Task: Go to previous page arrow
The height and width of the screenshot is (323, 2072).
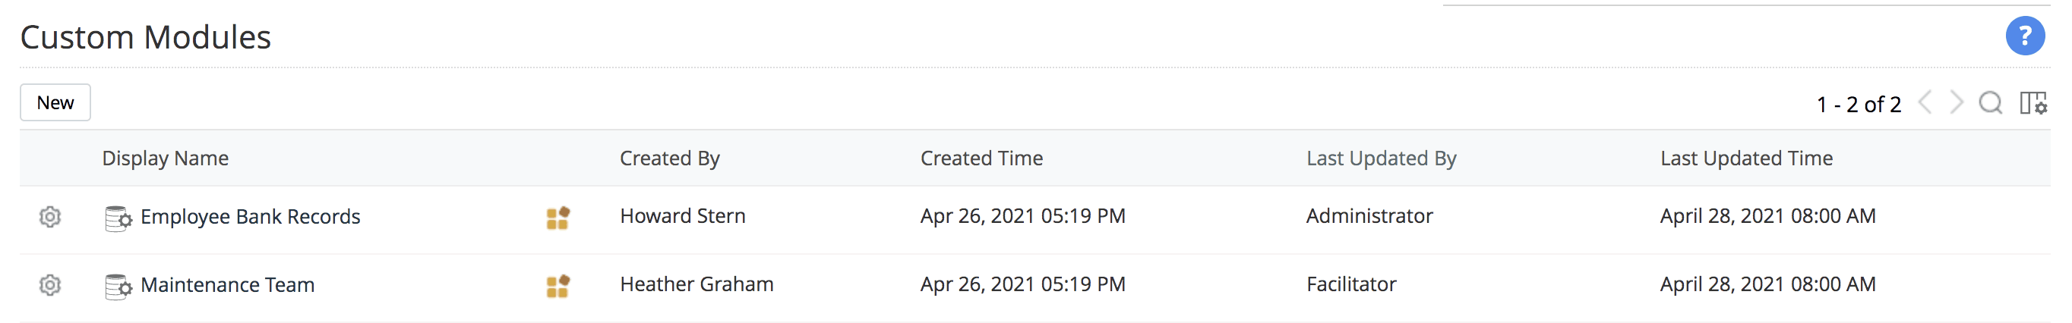Action: (1925, 103)
